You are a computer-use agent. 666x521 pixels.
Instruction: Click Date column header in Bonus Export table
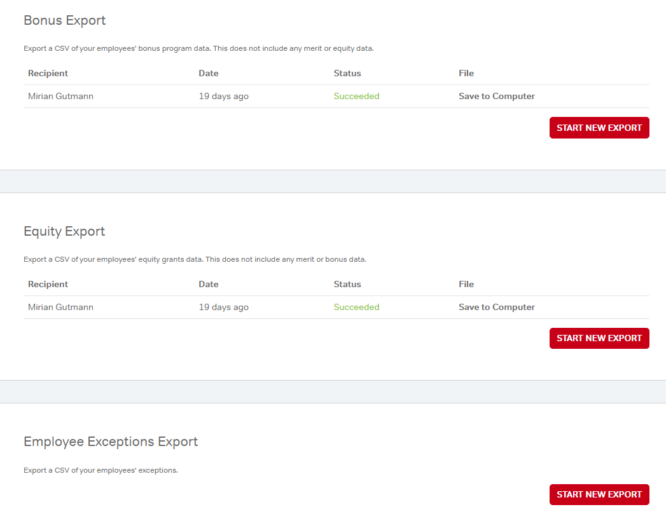click(x=208, y=73)
